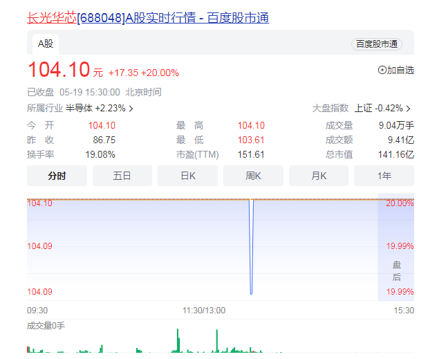Open the 长光华芯 A股实时行情 title link
This screenshot has height=359, width=437.
(147, 17)
